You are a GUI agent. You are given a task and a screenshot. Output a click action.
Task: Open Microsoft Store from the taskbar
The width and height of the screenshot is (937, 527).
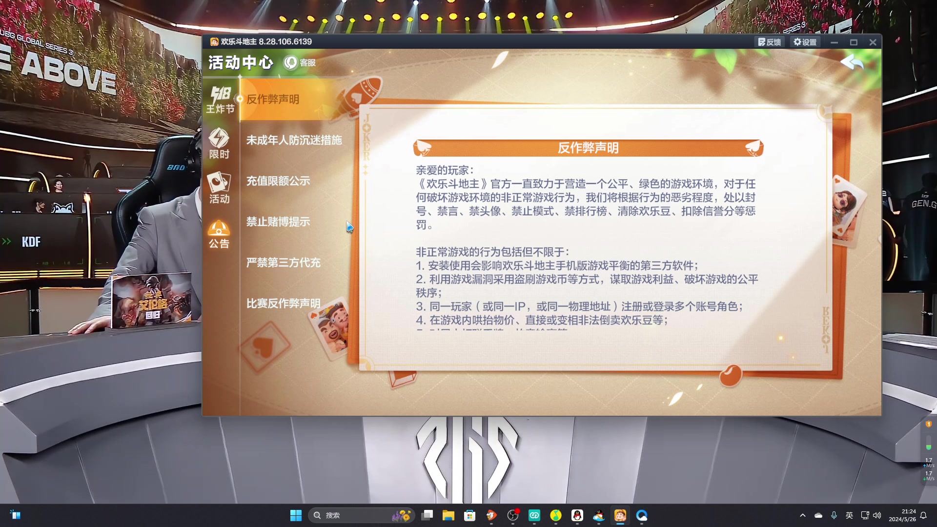[x=470, y=515]
